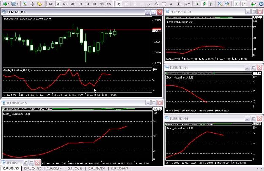Toggle the Auto Scroll chart icon
Image resolution: width=264 pixels, height=171 pixels.
[x=236, y=4]
